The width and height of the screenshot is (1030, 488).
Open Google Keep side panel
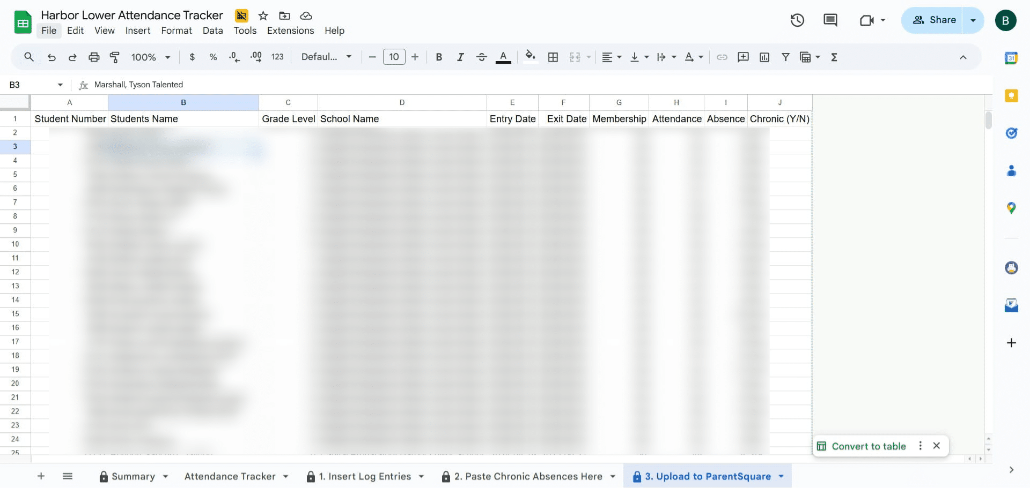(x=1011, y=95)
